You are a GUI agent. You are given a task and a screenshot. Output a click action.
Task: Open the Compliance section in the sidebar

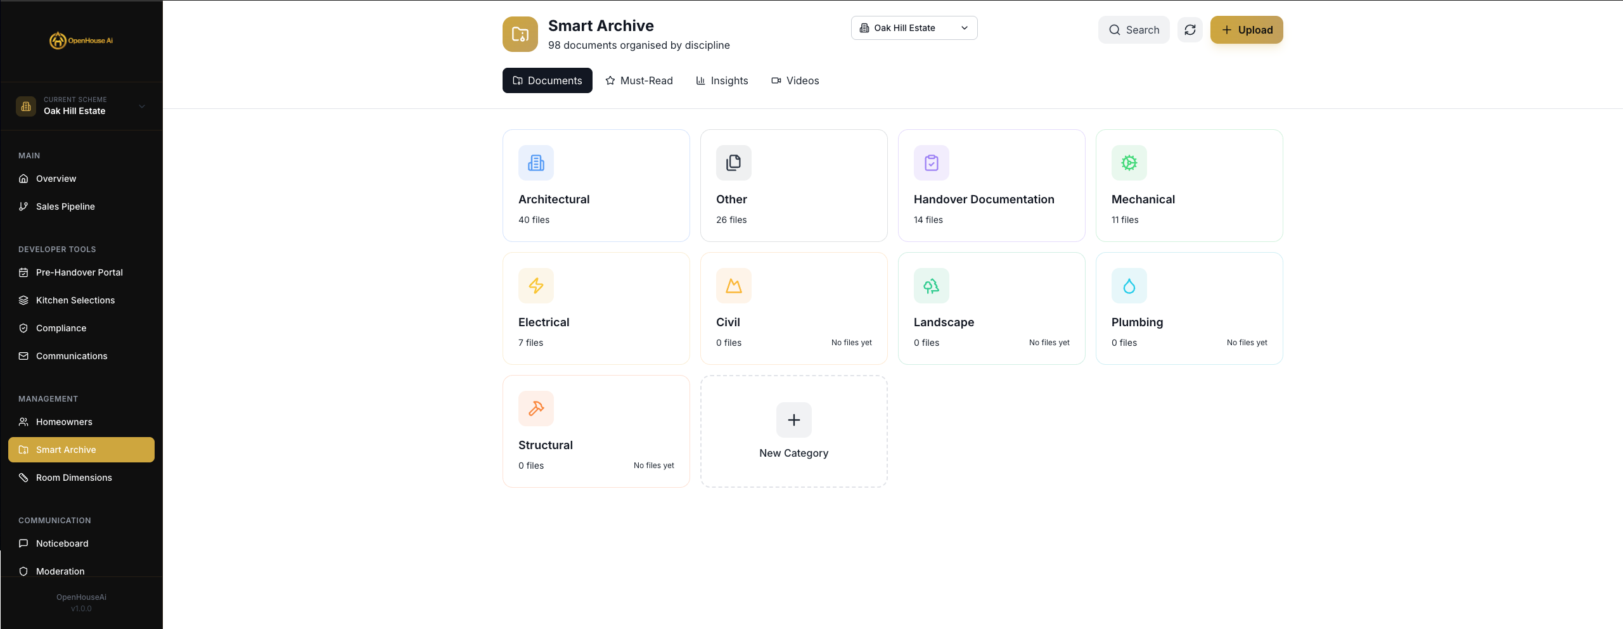(x=61, y=328)
